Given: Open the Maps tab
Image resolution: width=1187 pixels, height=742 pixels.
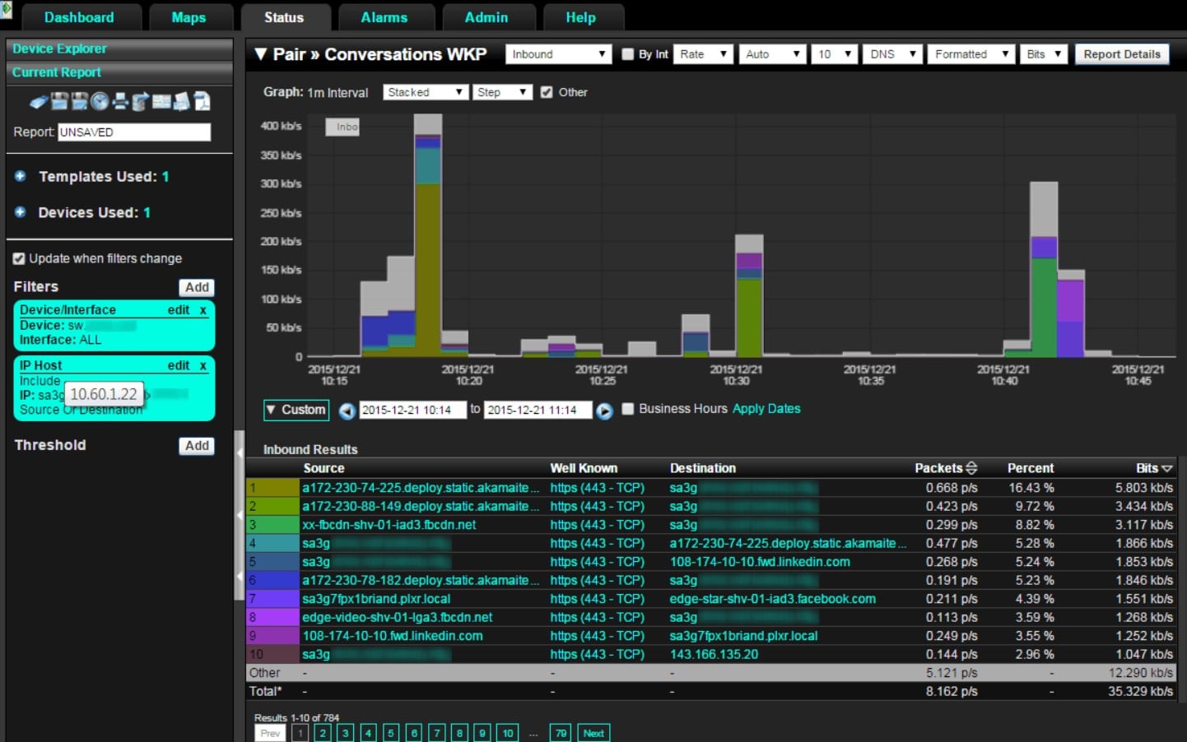Looking at the screenshot, I should (189, 17).
